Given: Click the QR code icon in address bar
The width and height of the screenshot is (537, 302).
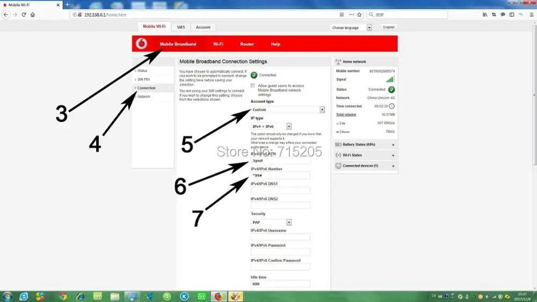Looking at the screenshot, I should [342, 14].
